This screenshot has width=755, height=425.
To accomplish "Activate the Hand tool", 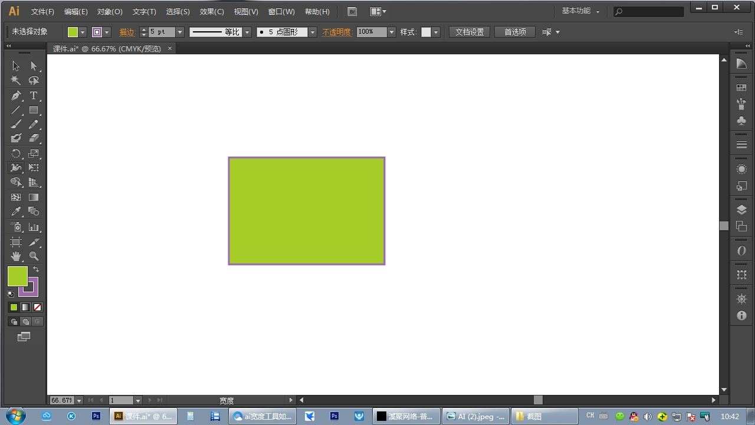I will (x=16, y=256).
